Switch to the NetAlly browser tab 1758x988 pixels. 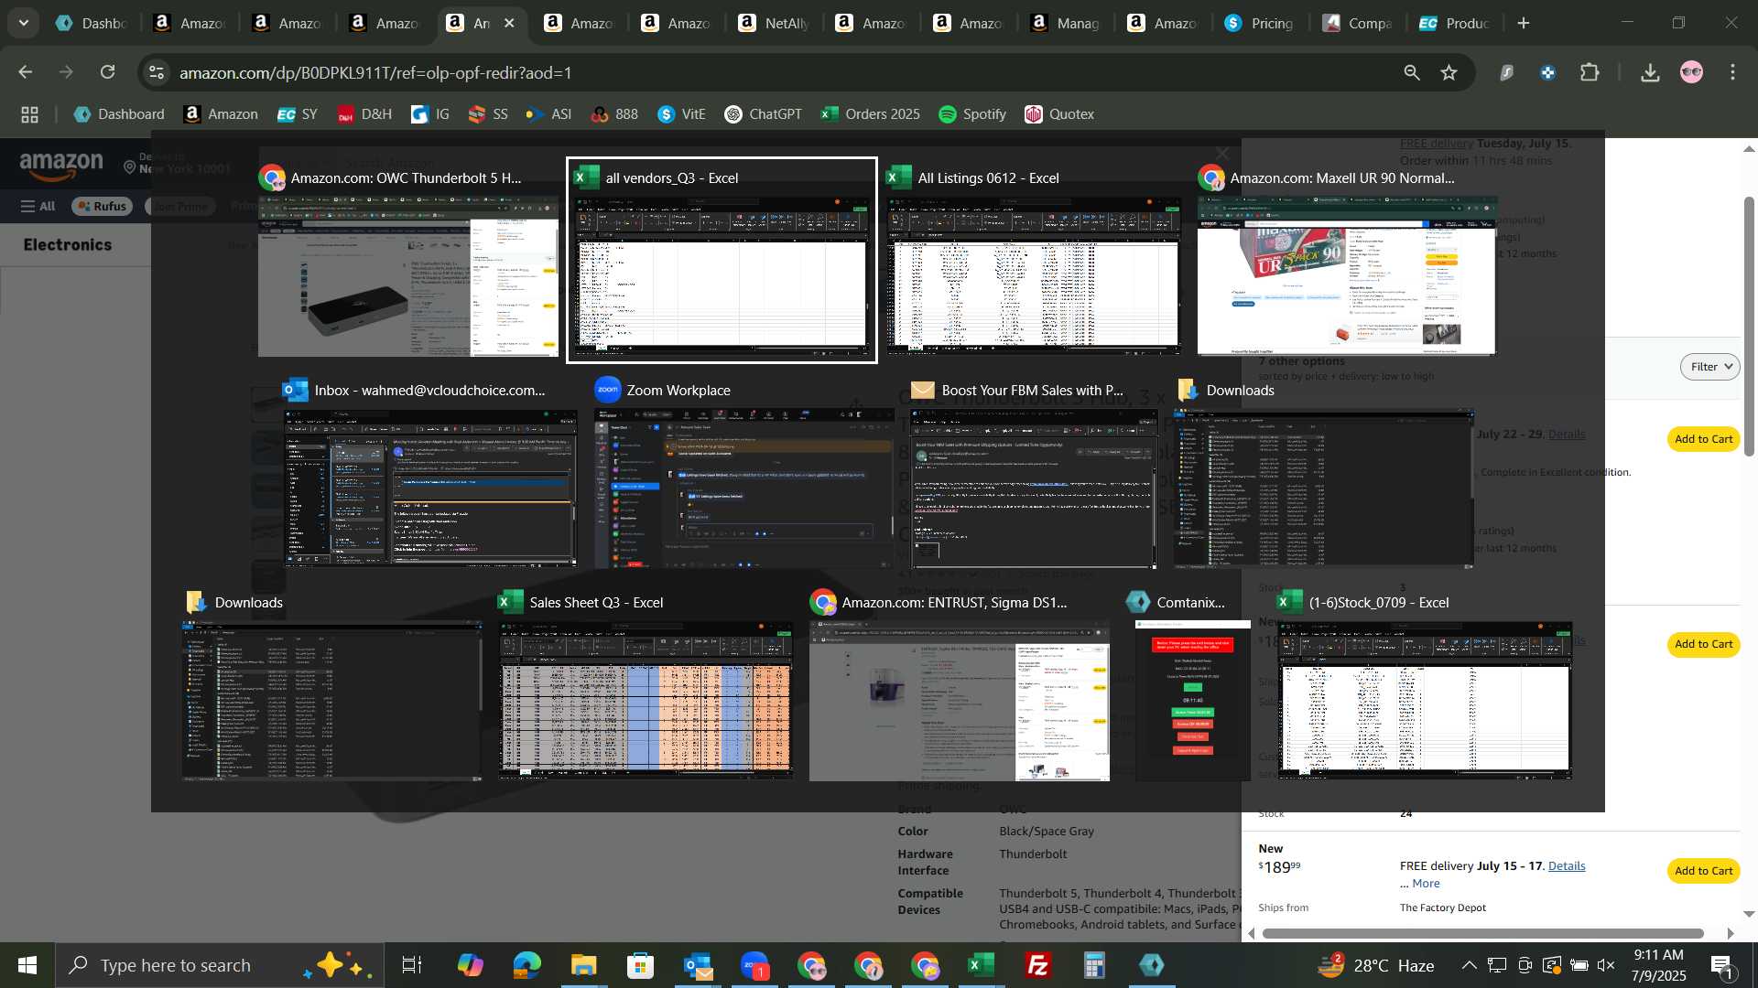(x=773, y=23)
